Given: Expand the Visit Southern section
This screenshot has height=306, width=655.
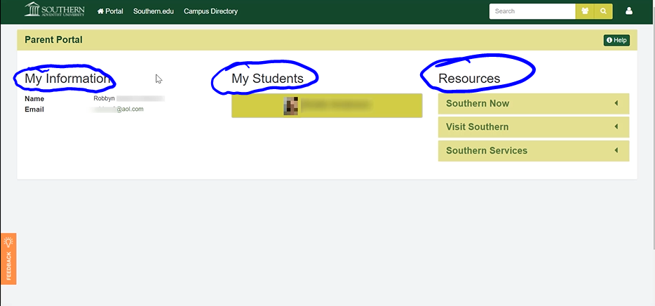Looking at the screenshot, I should 533,127.
